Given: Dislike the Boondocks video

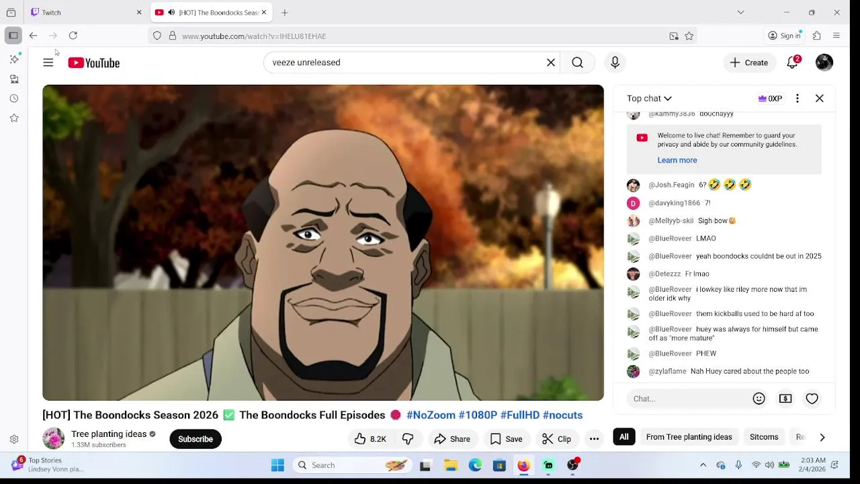Looking at the screenshot, I should tap(408, 439).
